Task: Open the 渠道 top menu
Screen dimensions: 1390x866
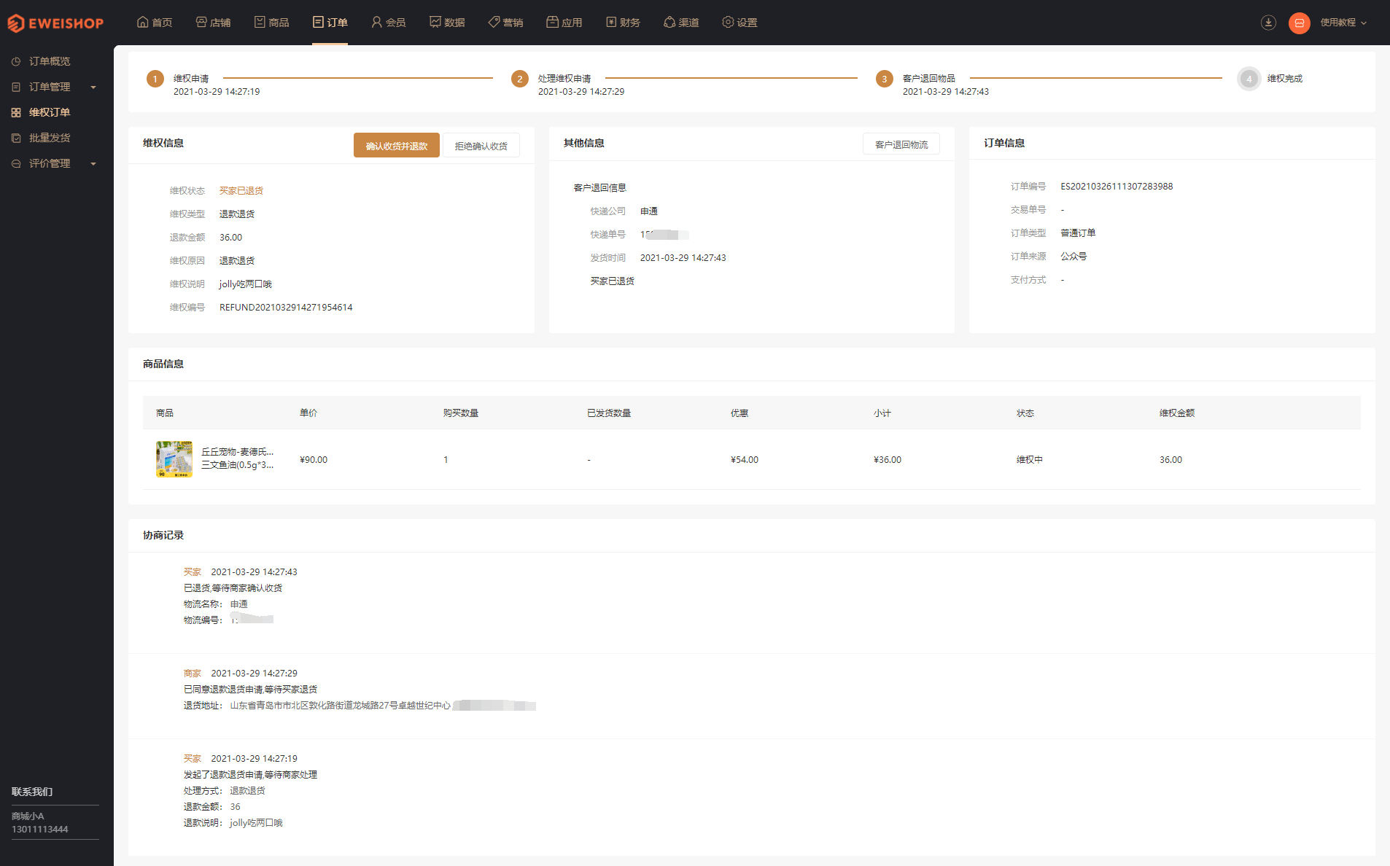Action: pos(681,23)
